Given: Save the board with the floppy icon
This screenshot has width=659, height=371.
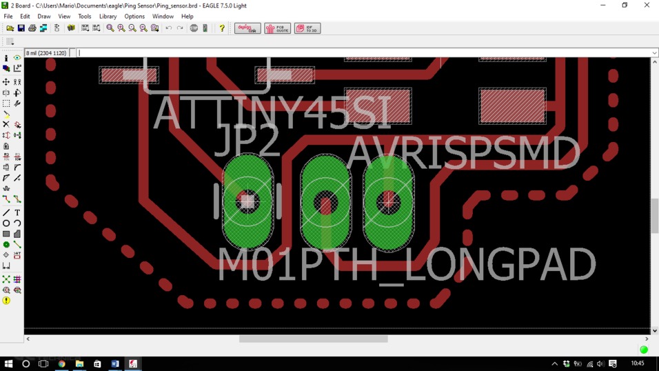Looking at the screenshot, I should coord(21,28).
